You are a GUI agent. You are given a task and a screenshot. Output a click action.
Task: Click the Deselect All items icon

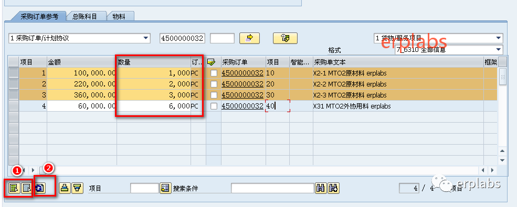[x=26, y=188]
